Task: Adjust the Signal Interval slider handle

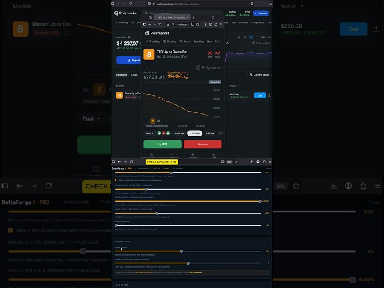Action: coord(116,226)
